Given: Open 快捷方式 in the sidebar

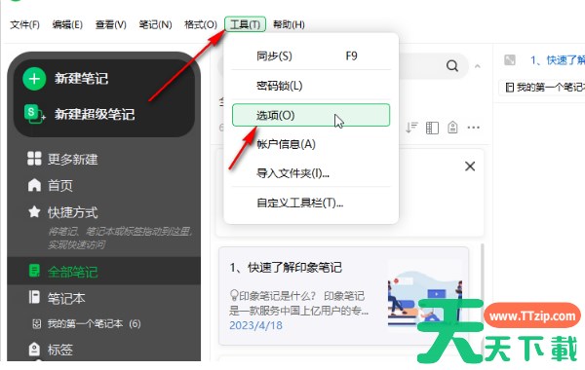Looking at the screenshot, I should coord(72,212).
